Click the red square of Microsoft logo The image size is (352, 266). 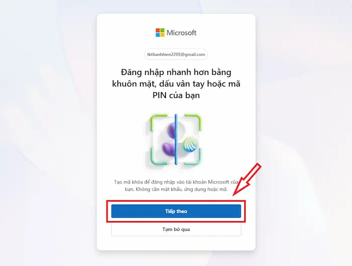click(158, 30)
